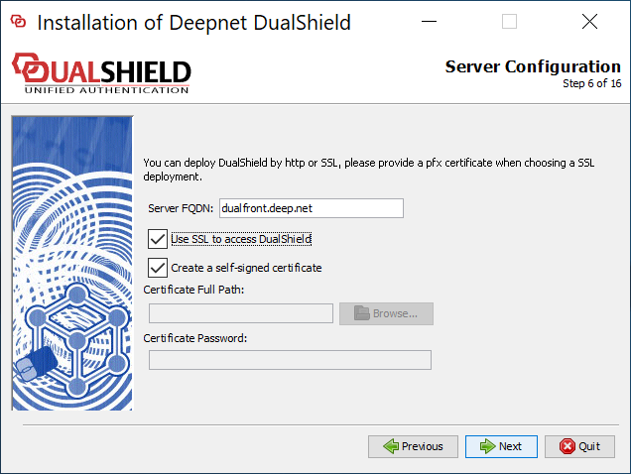The width and height of the screenshot is (631, 474).
Task: Click the Certificate Password label
Action: pyautogui.click(x=194, y=338)
